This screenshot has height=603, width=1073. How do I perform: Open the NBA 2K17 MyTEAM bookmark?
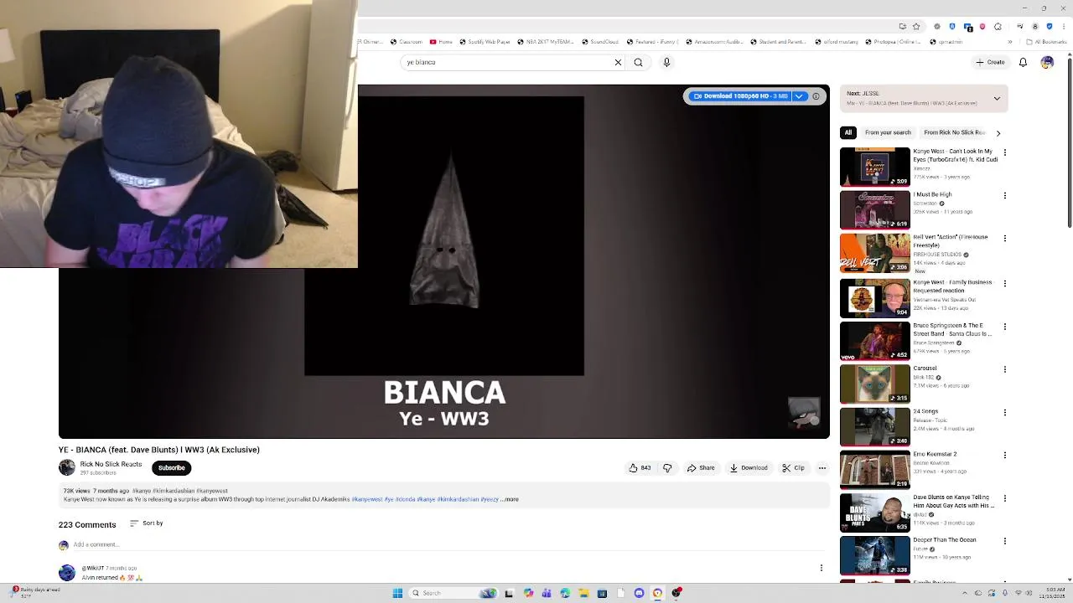click(x=547, y=42)
